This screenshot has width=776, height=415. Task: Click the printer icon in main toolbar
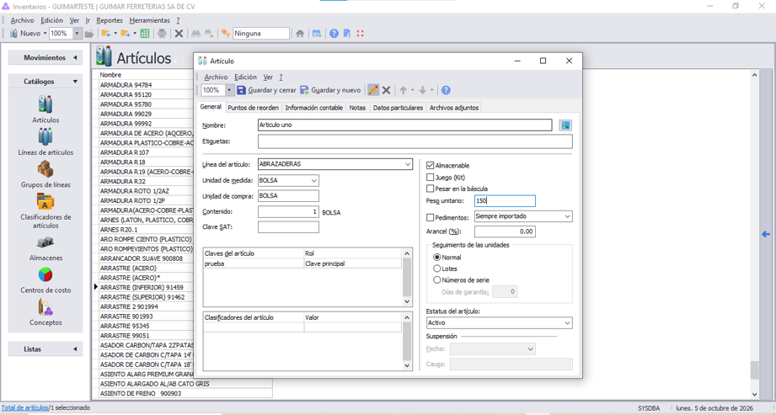click(162, 34)
